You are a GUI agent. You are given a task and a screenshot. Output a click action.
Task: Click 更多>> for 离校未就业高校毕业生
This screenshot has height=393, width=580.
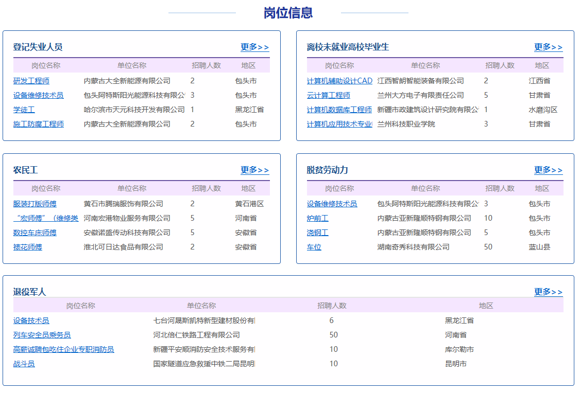point(548,47)
